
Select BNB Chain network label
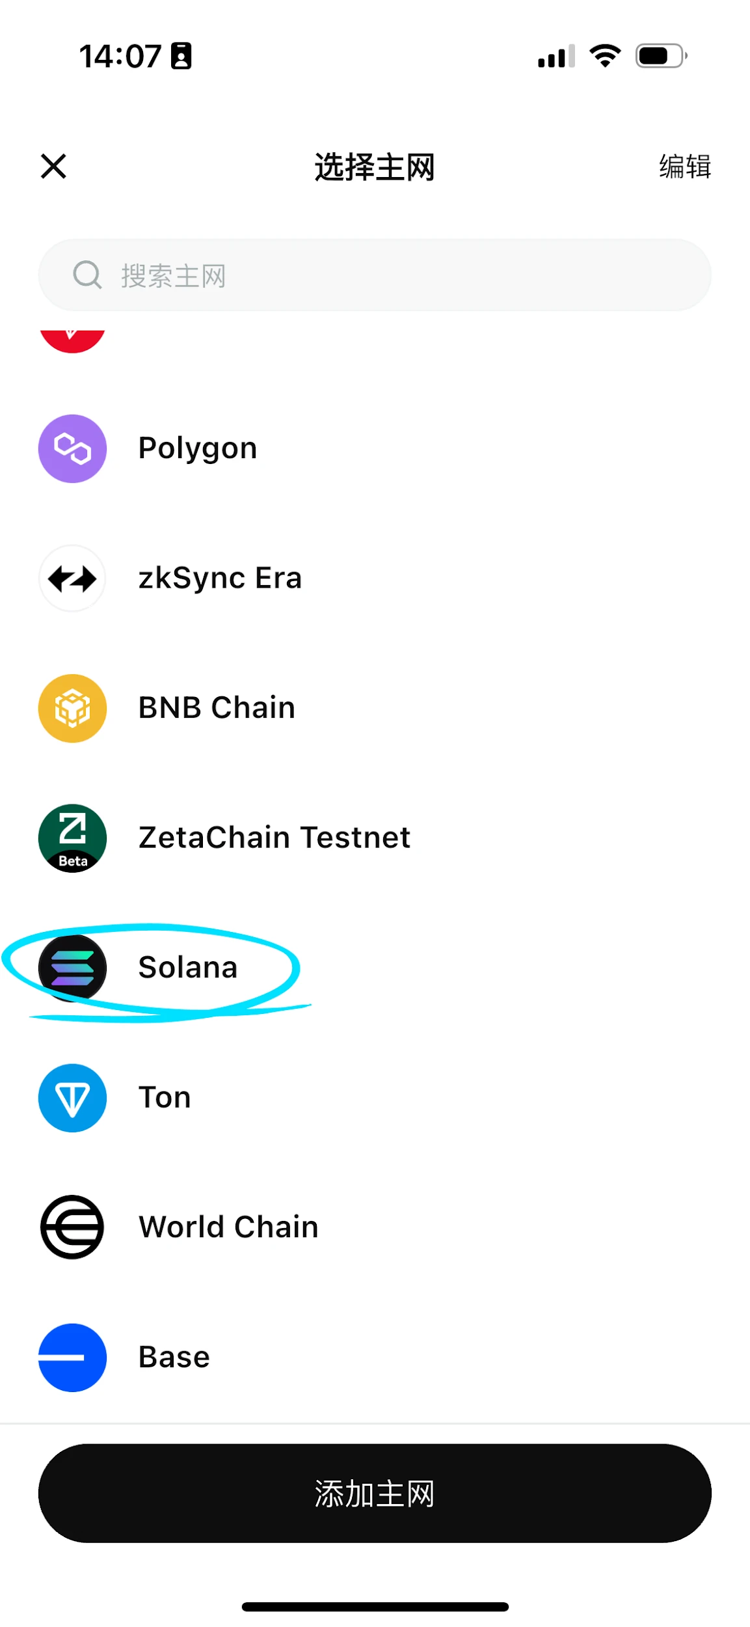pyautogui.click(x=217, y=708)
